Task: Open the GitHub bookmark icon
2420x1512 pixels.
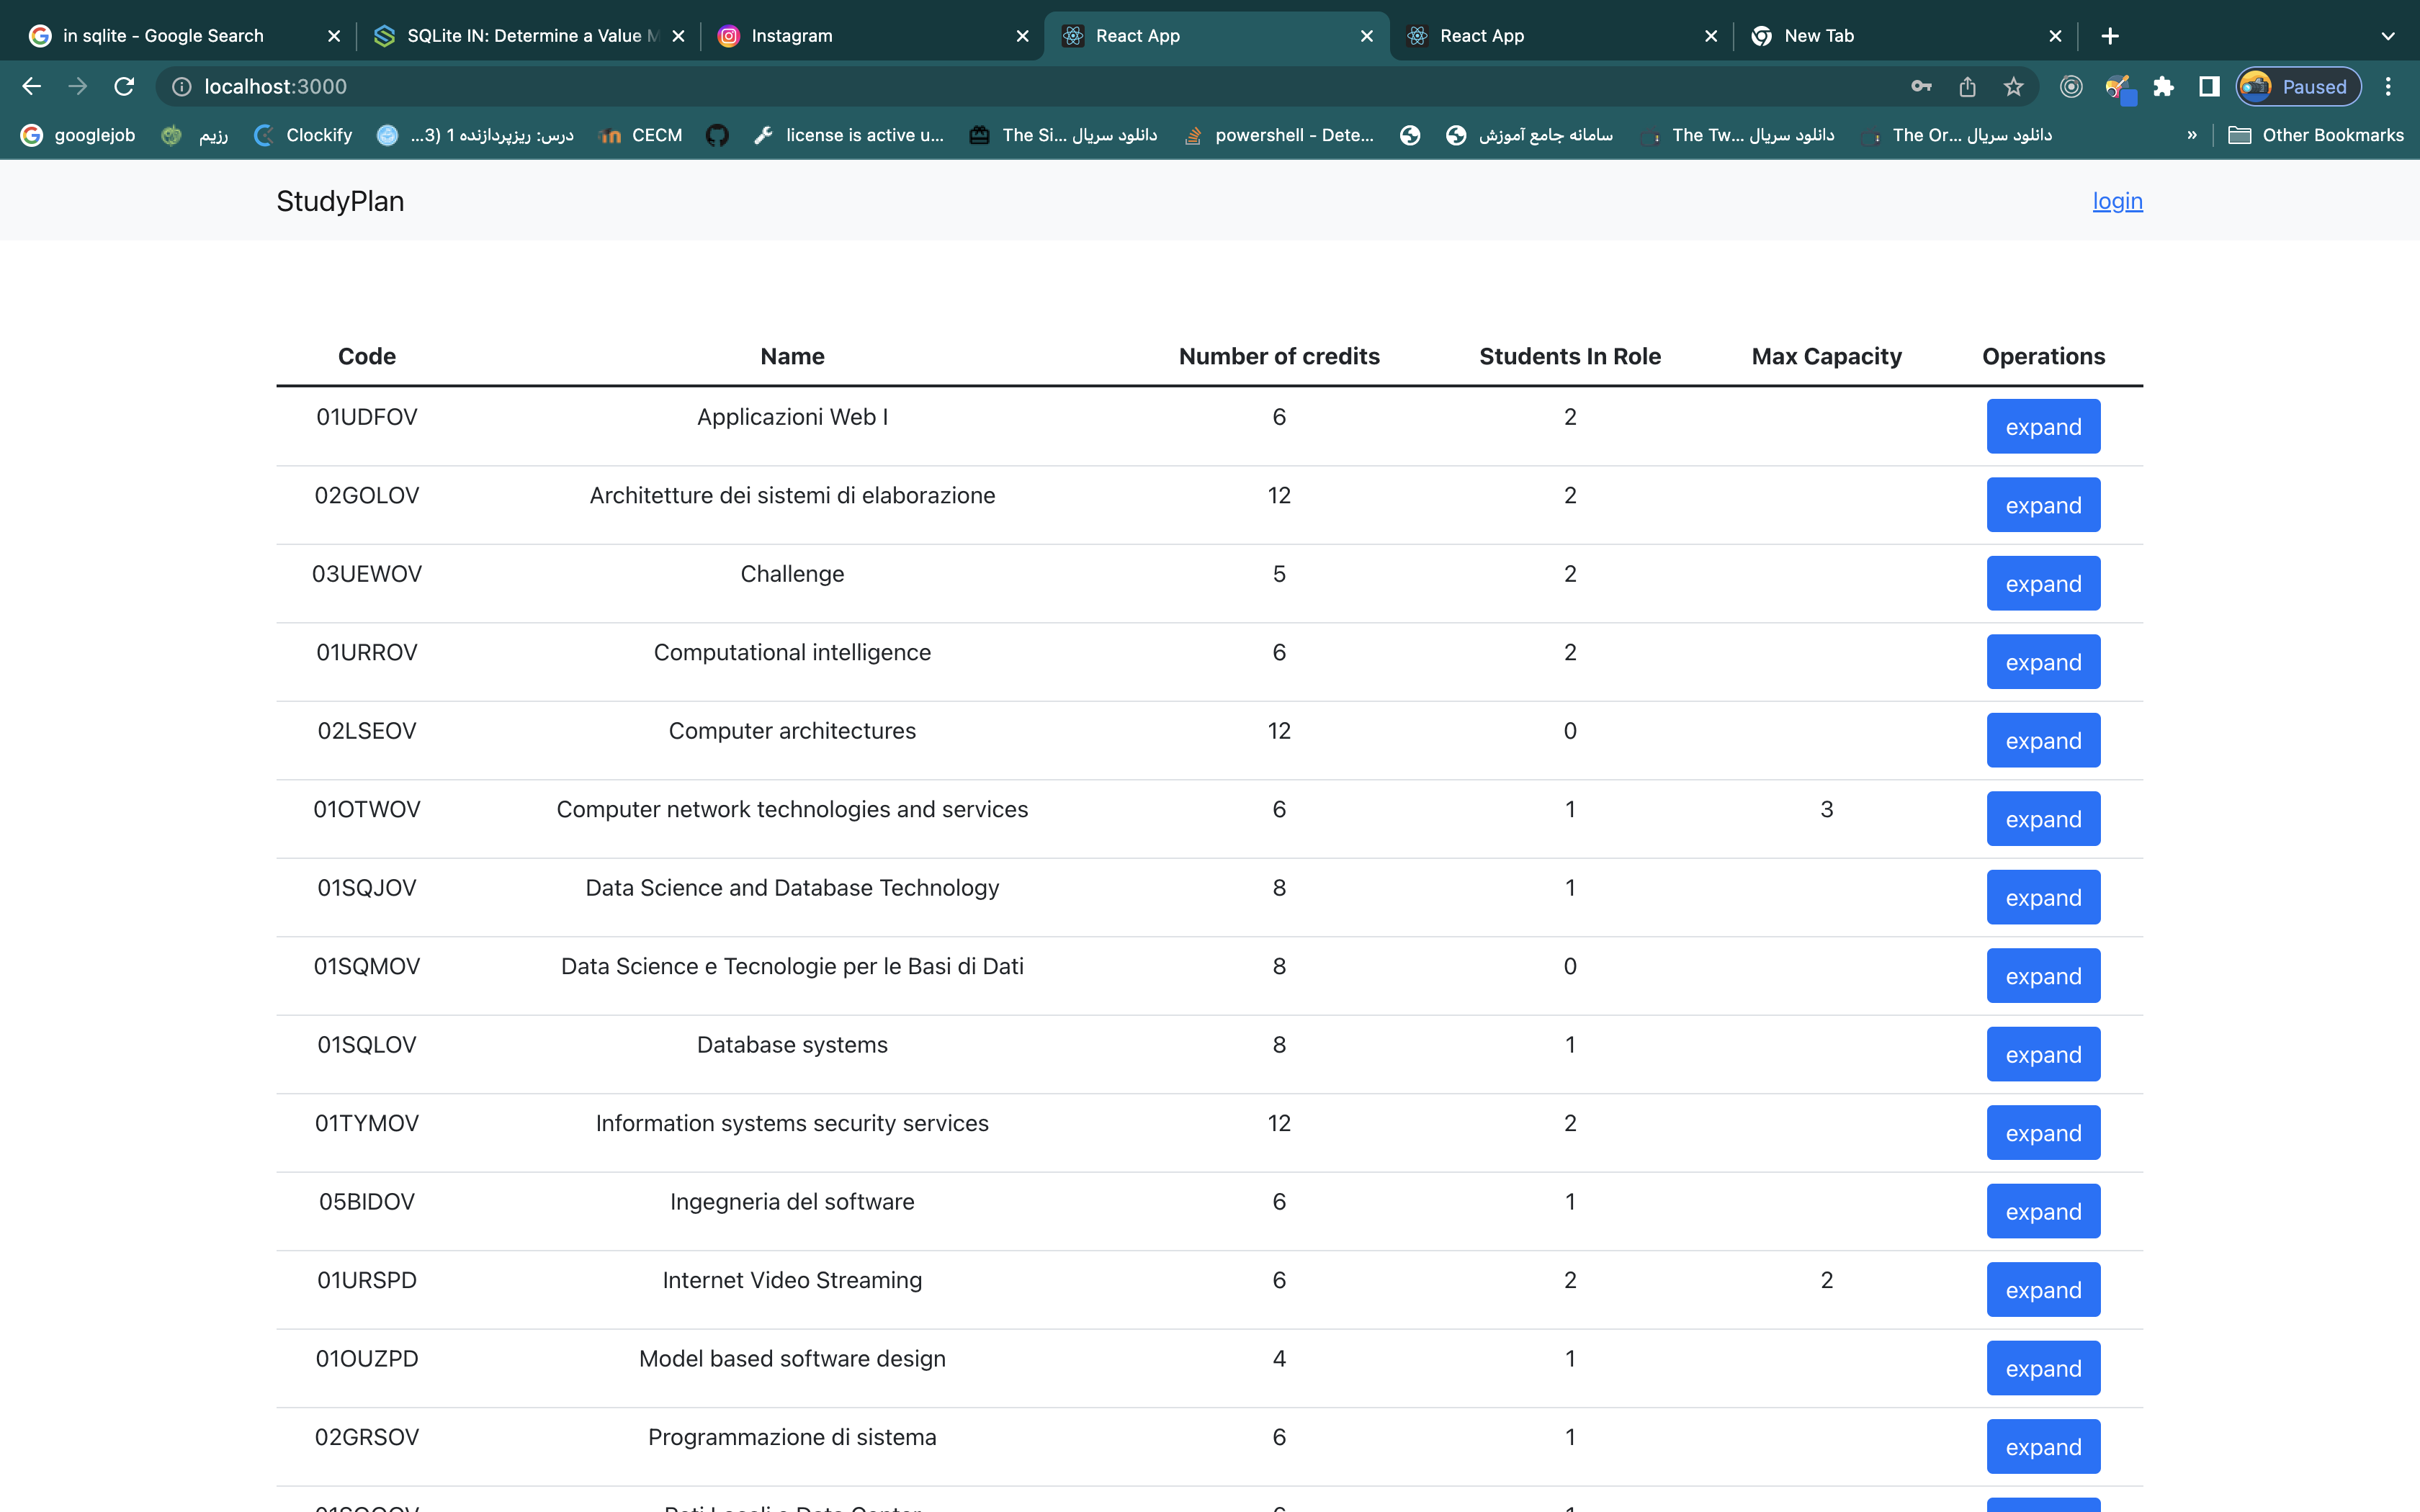Action: coord(717,135)
